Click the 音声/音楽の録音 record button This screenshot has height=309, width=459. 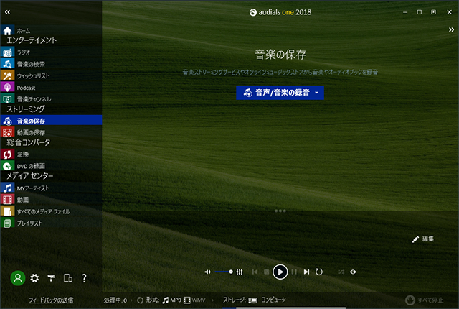pos(280,93)
